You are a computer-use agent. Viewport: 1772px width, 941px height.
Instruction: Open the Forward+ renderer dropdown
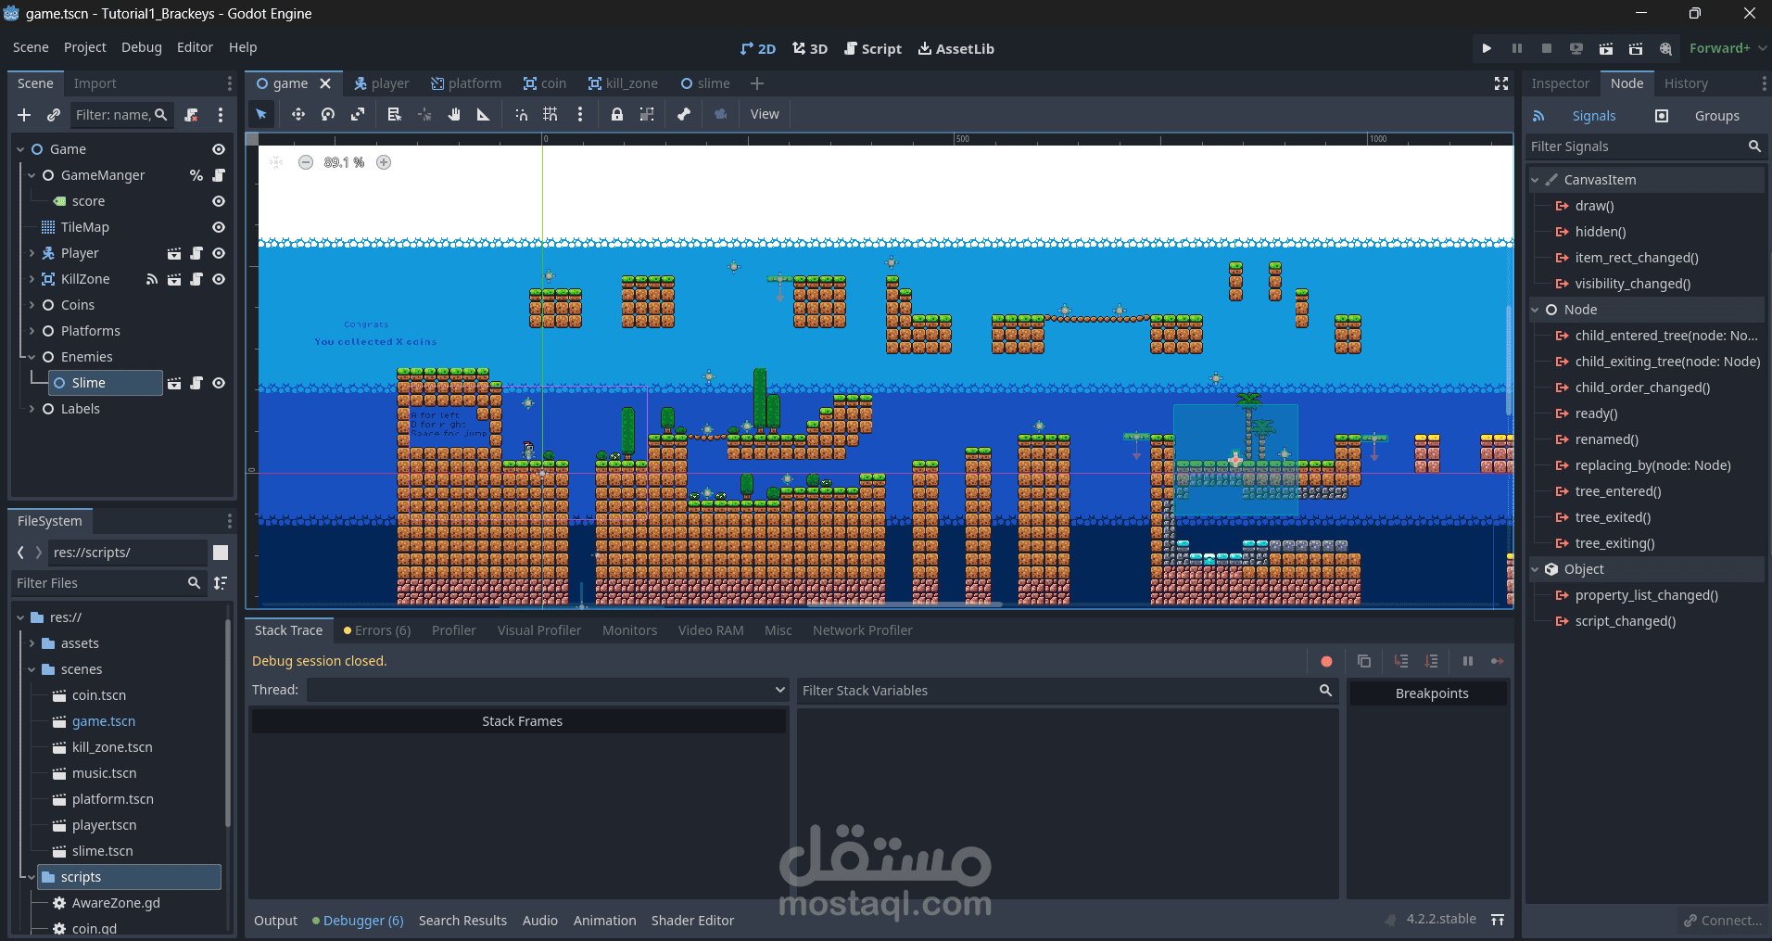coord(1728,48)
